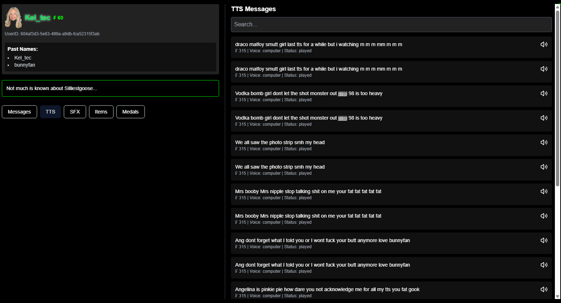Play the second 'Ang dont forget' TTS audio
The width and height of the screenshot is (561, 303).
tap(544, 265)
